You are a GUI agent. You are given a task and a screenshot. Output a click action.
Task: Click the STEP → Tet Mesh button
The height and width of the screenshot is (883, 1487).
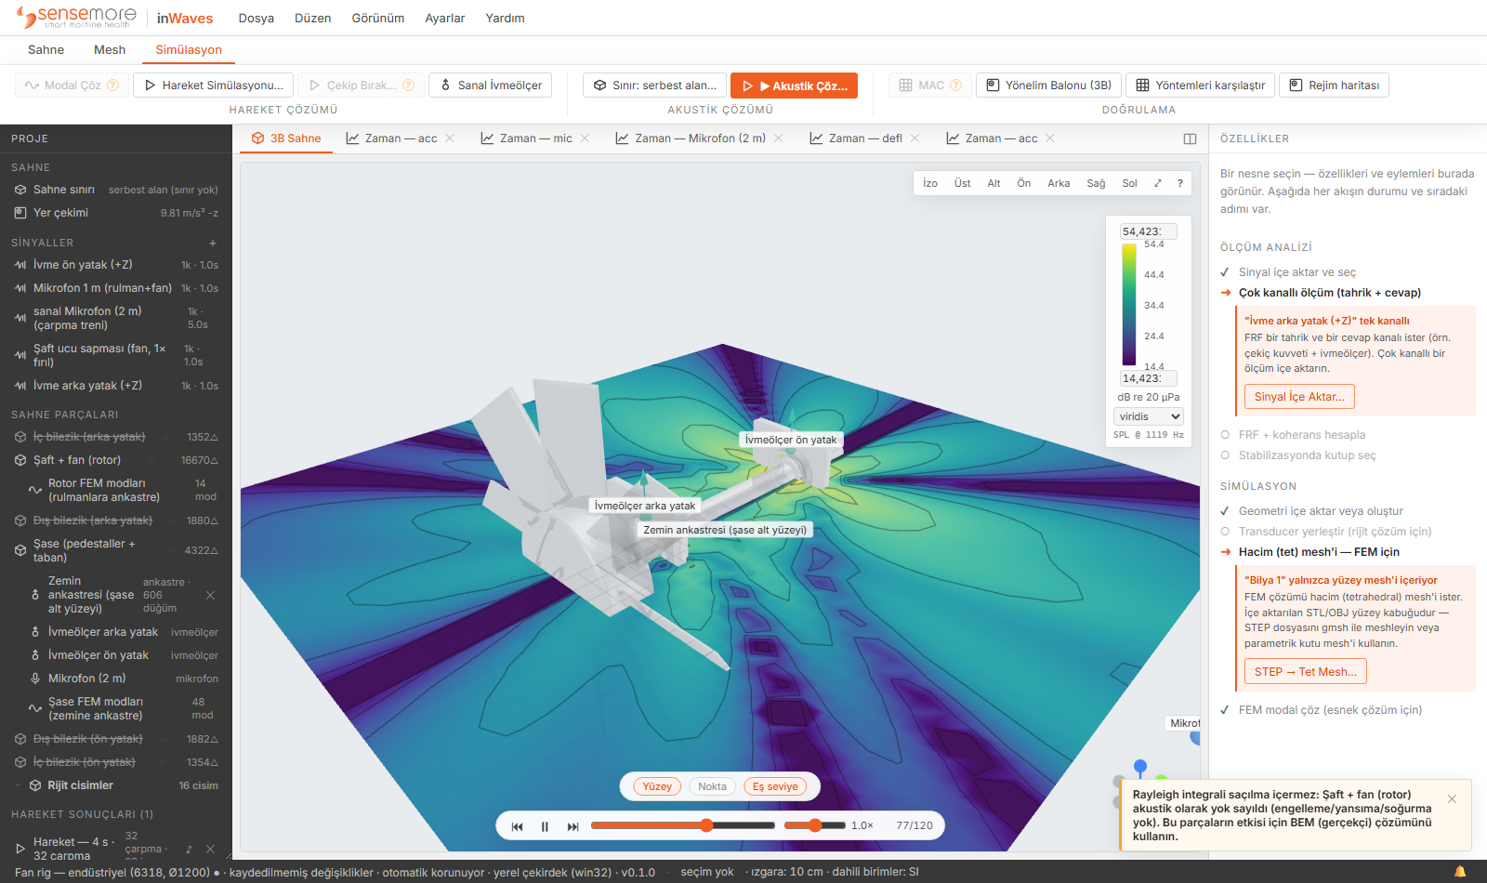click(1305, 672)
